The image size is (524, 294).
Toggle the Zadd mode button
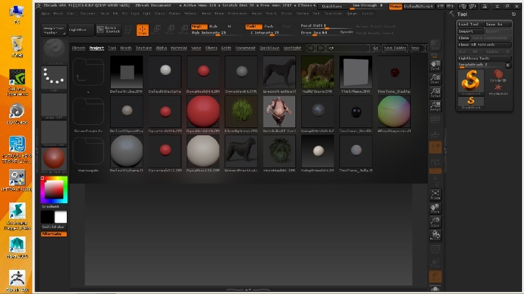[253, 26]
